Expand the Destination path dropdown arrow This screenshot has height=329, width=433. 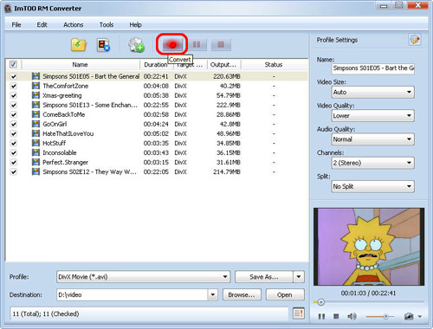[x=213, y=294]
